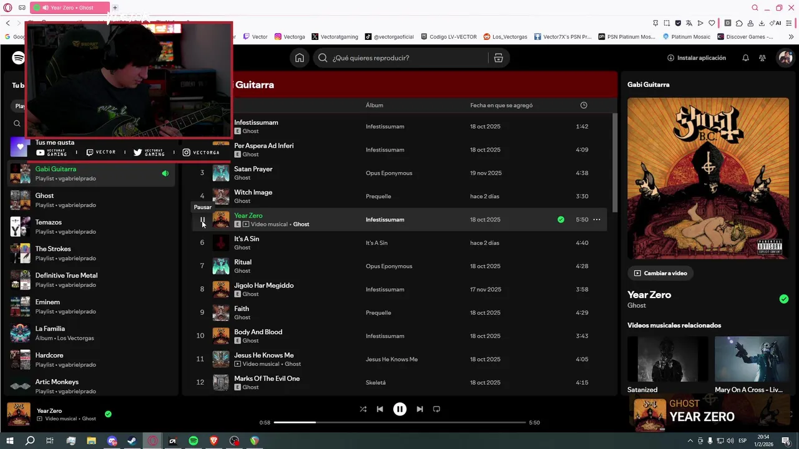Click the playlist scrollbar
Screen dimensions: 799x449
[615, 163]
